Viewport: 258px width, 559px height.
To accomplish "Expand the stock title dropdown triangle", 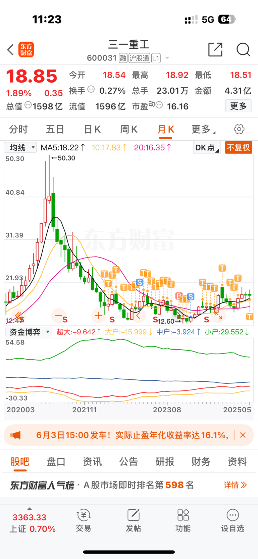I will 167,58.
